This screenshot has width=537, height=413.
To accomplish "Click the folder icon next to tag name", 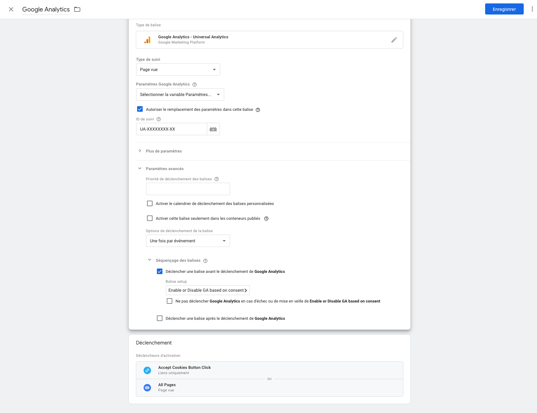I will tap(77, 9).
